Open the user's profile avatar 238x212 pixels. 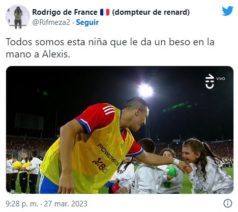[x=18, y=17]
